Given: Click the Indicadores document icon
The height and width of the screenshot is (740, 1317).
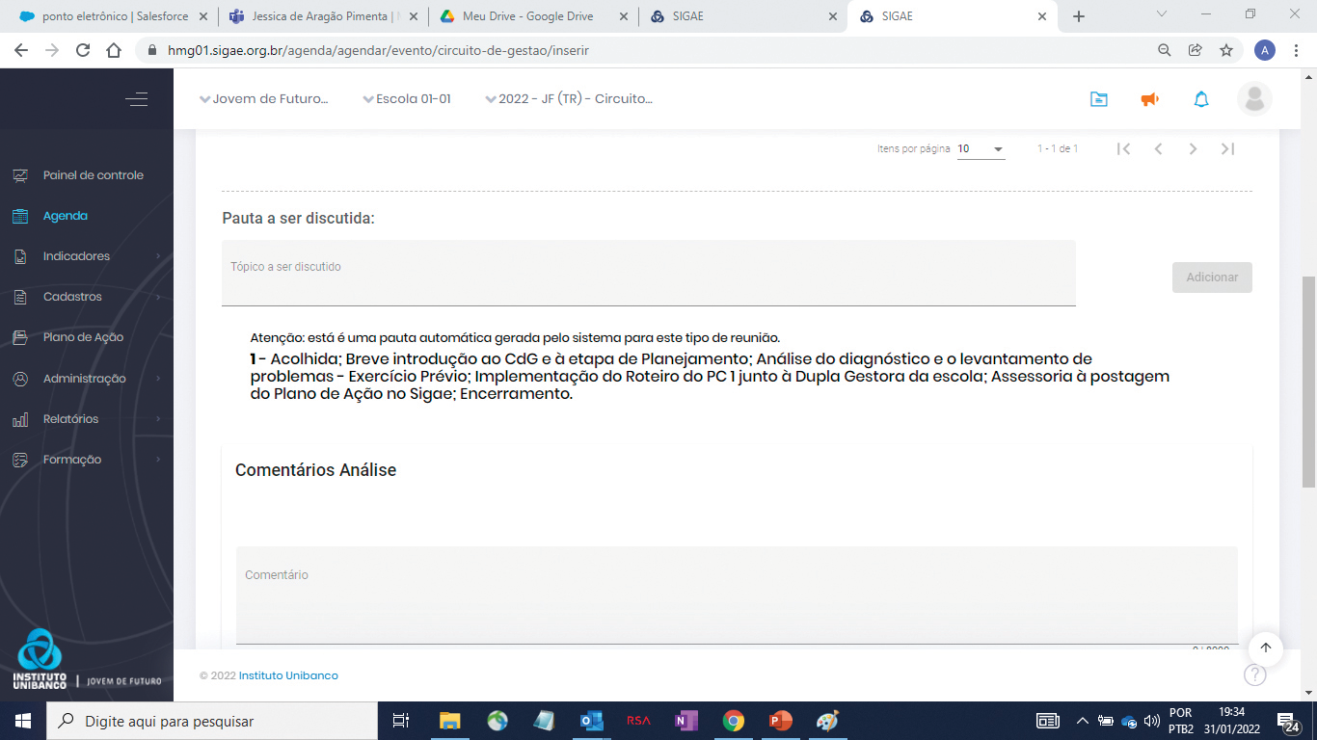Looking at the screenshot, I should [20, 256].
